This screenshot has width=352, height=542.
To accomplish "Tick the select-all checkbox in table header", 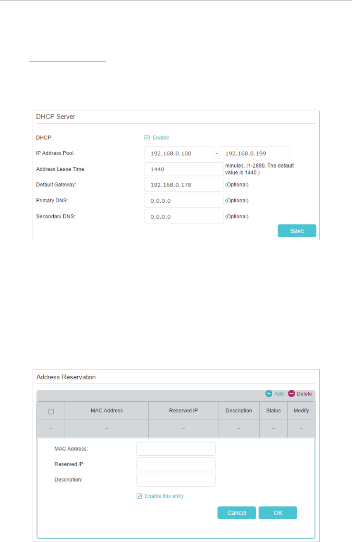I will (x=51, y=411).
